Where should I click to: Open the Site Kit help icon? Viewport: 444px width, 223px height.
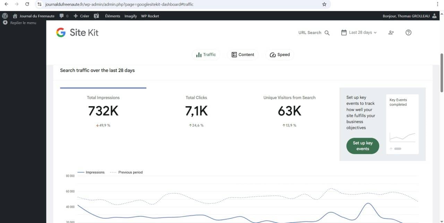click(408, 33)
